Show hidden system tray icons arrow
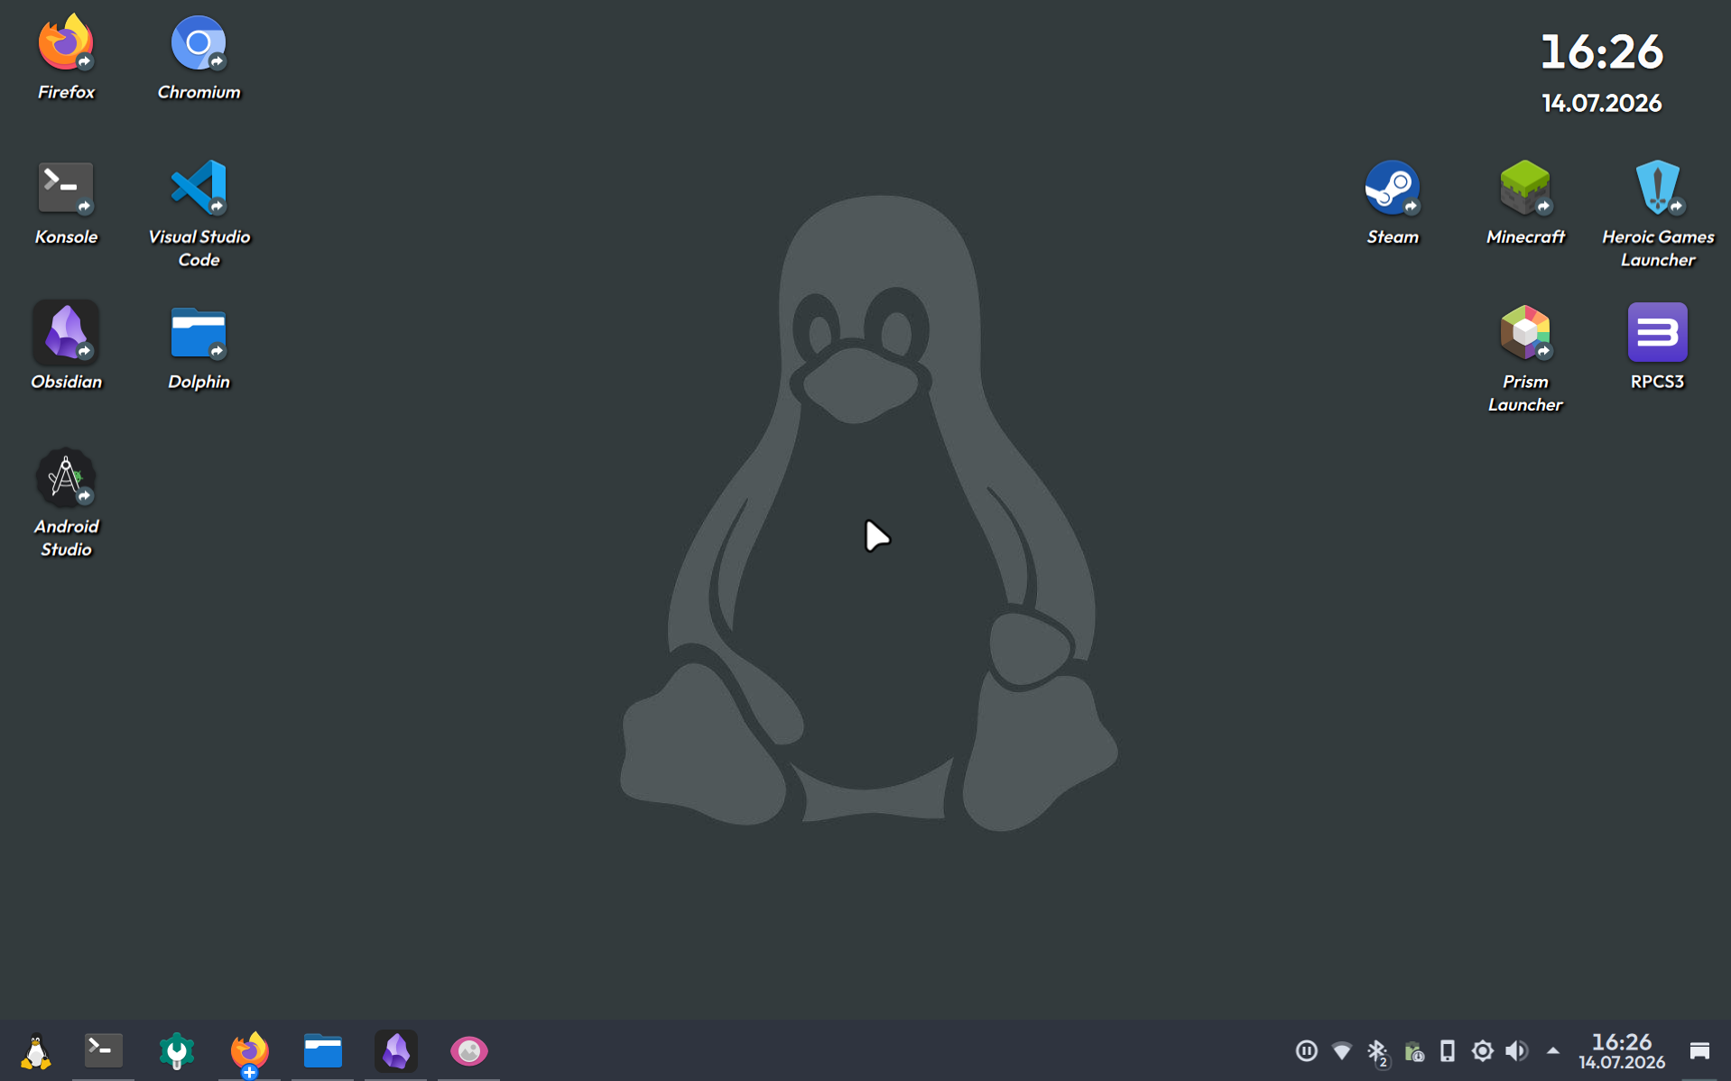Screen dimensions: 1731x1081 pyautogui.click(x=1552, y=1050)
